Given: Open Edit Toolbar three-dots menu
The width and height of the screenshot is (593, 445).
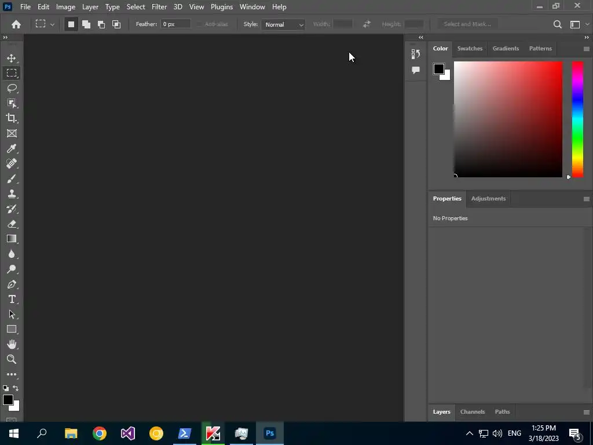Looking at the screenshot, I should click(12, 374).
